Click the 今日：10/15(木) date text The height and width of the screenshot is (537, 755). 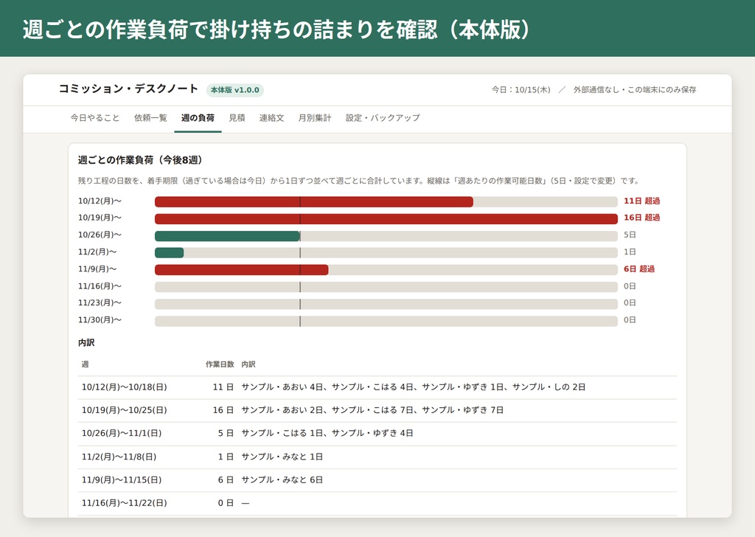click(x=521, y=89)
